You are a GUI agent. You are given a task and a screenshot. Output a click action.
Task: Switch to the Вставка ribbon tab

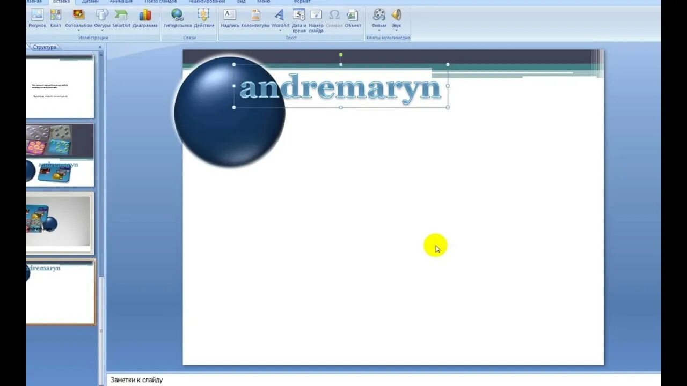click(61, 2)
